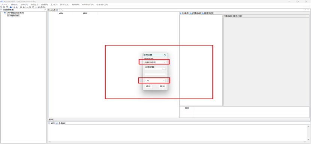Click the 操作 column header in editor
311x144 pixels.
click(x=85, y=13)
